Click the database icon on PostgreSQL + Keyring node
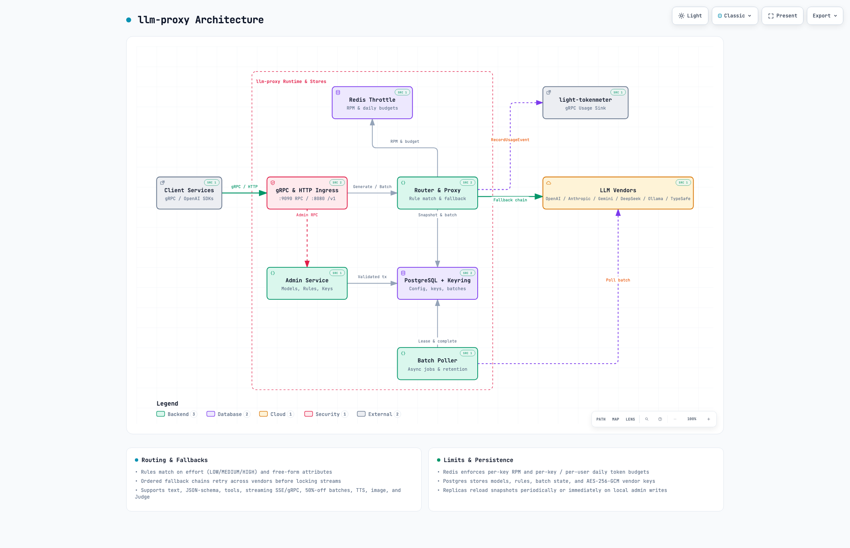This screenshot has width=850, height=548. pos(403,273)
